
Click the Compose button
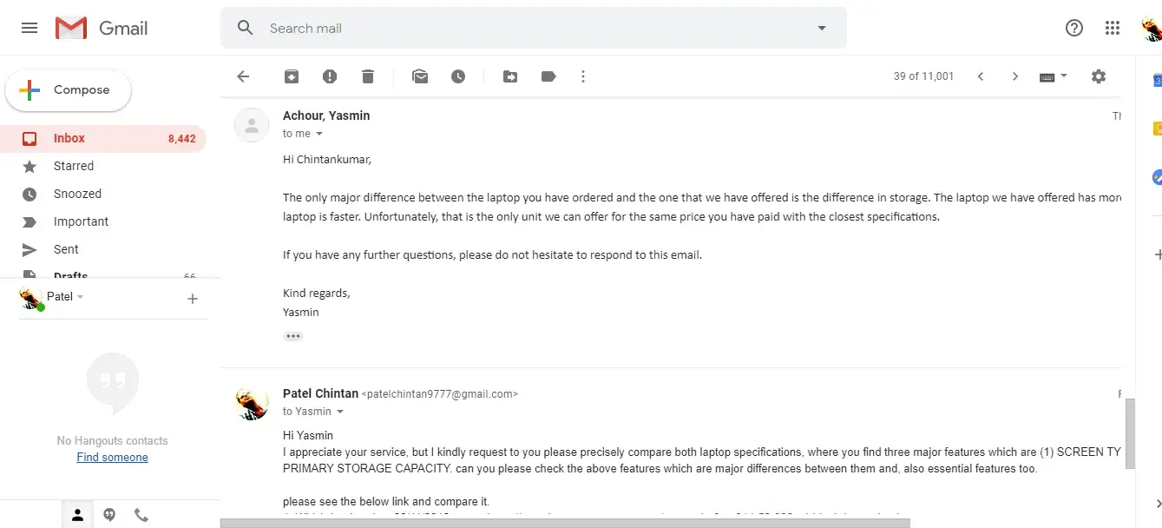pos(69,90)
